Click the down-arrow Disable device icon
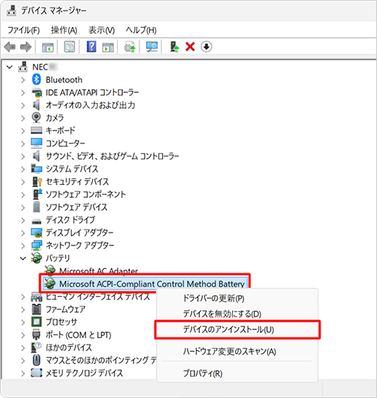 [x=207, y=47]
